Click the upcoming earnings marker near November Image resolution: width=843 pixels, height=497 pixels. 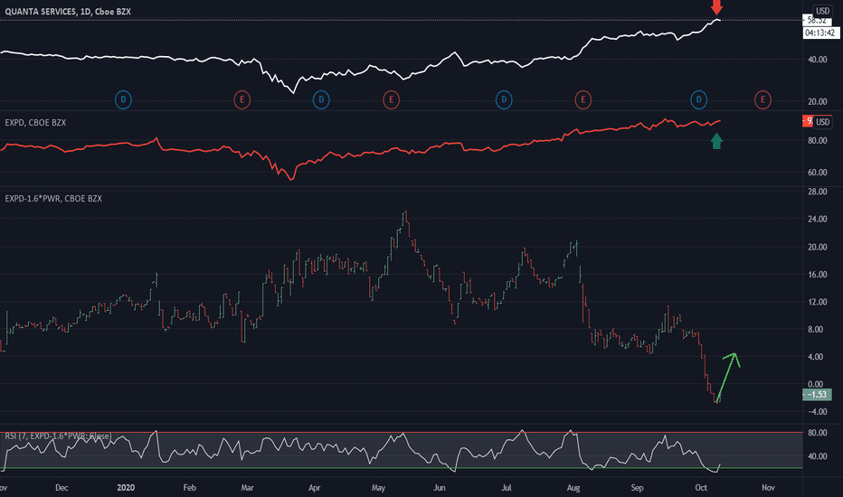click(x=762, y=99)
